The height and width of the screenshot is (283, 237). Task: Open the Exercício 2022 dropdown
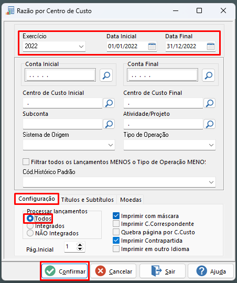click(x=54, y=47)
